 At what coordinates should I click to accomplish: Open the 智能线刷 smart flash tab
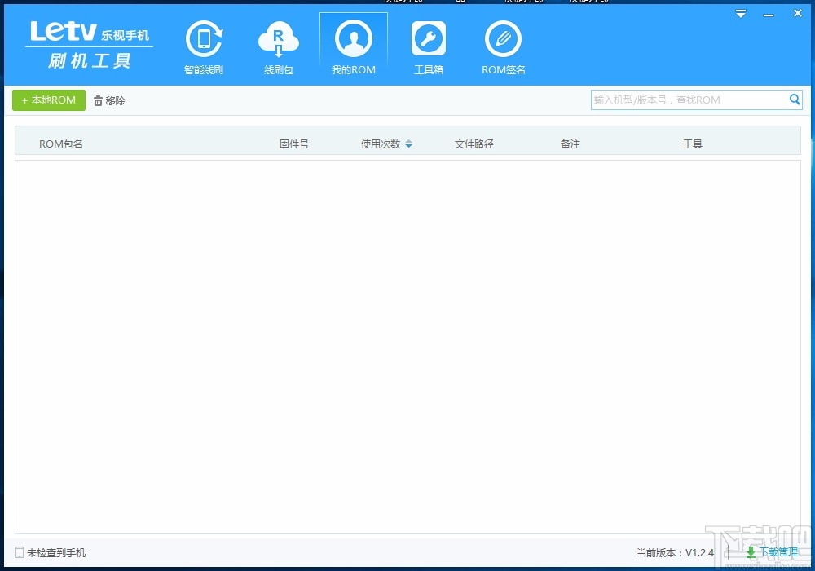click(204, 48)
